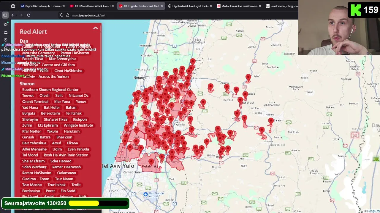Select the northernmost red alert pin

pos(193,62)
